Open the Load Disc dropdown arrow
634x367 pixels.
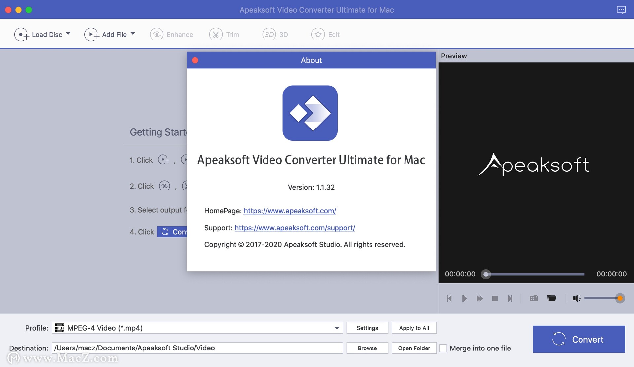[x=68, y=34]
